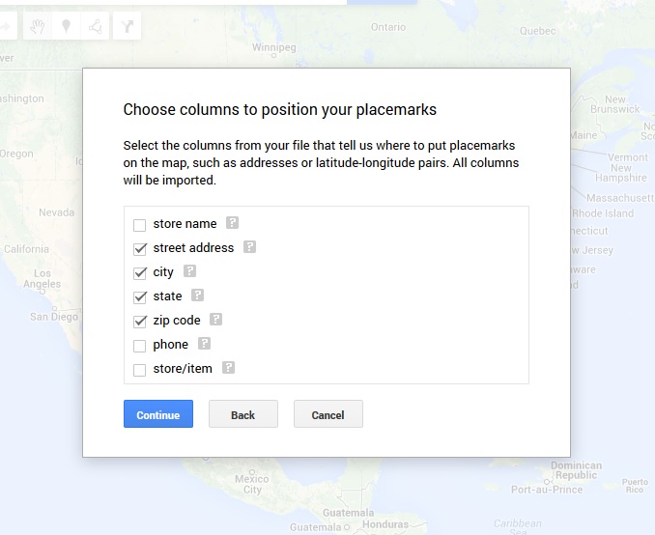
Task: Open help icon beside phone
Action: (x=204, y=344)
